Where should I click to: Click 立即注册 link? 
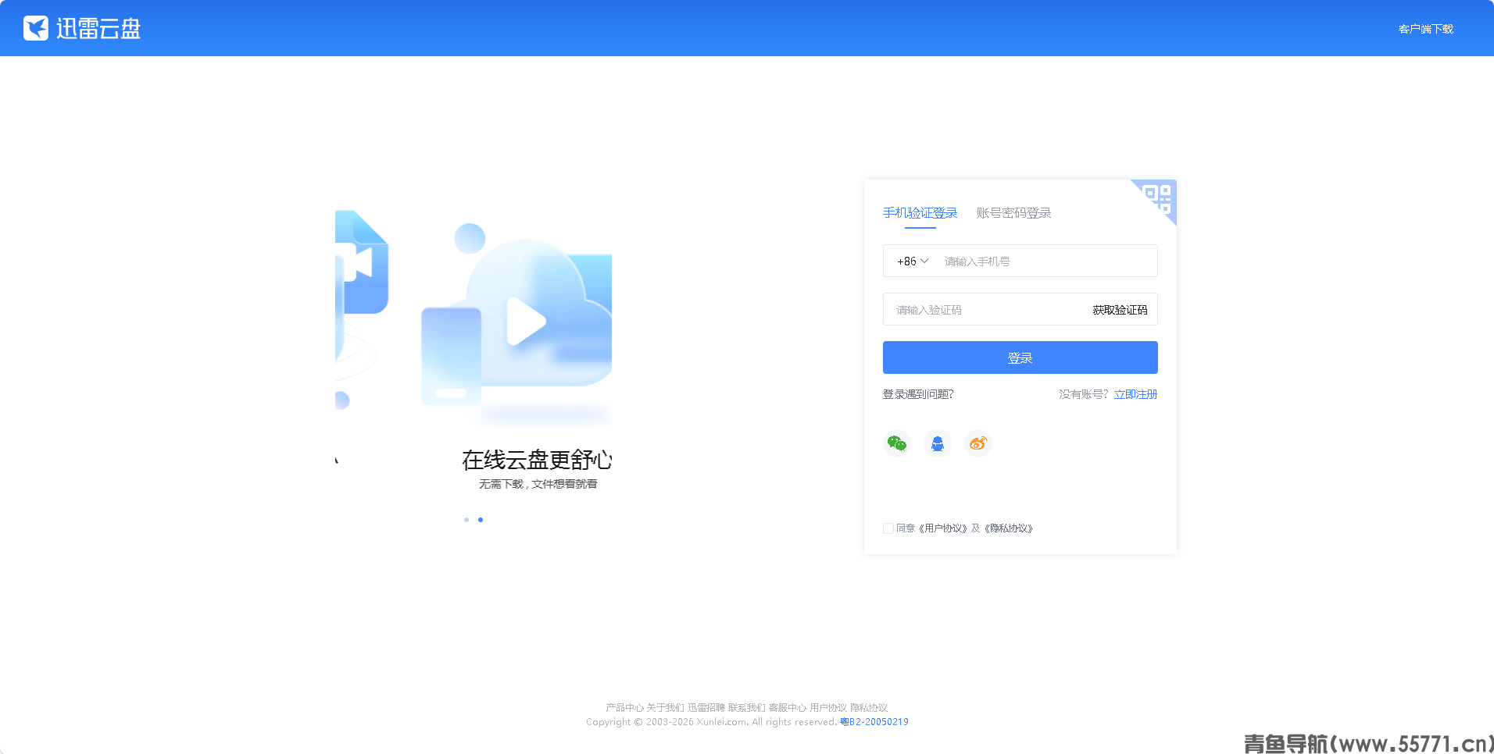coord(1135,394)
